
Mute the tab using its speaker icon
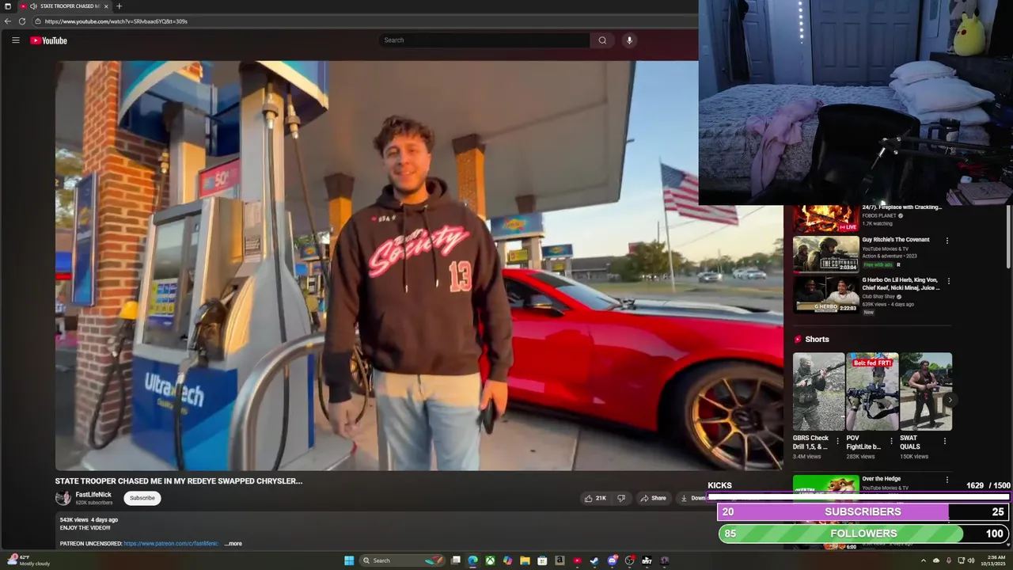(33, 6)
